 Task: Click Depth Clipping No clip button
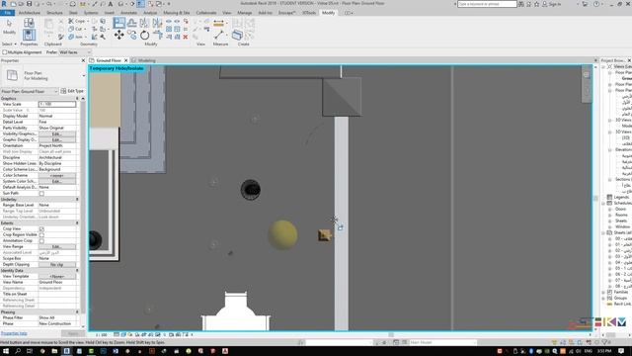pos(57,264)
